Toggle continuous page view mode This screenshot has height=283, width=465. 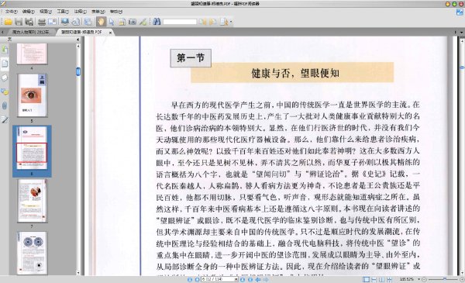pyautogui.click(x=374, y=279)
